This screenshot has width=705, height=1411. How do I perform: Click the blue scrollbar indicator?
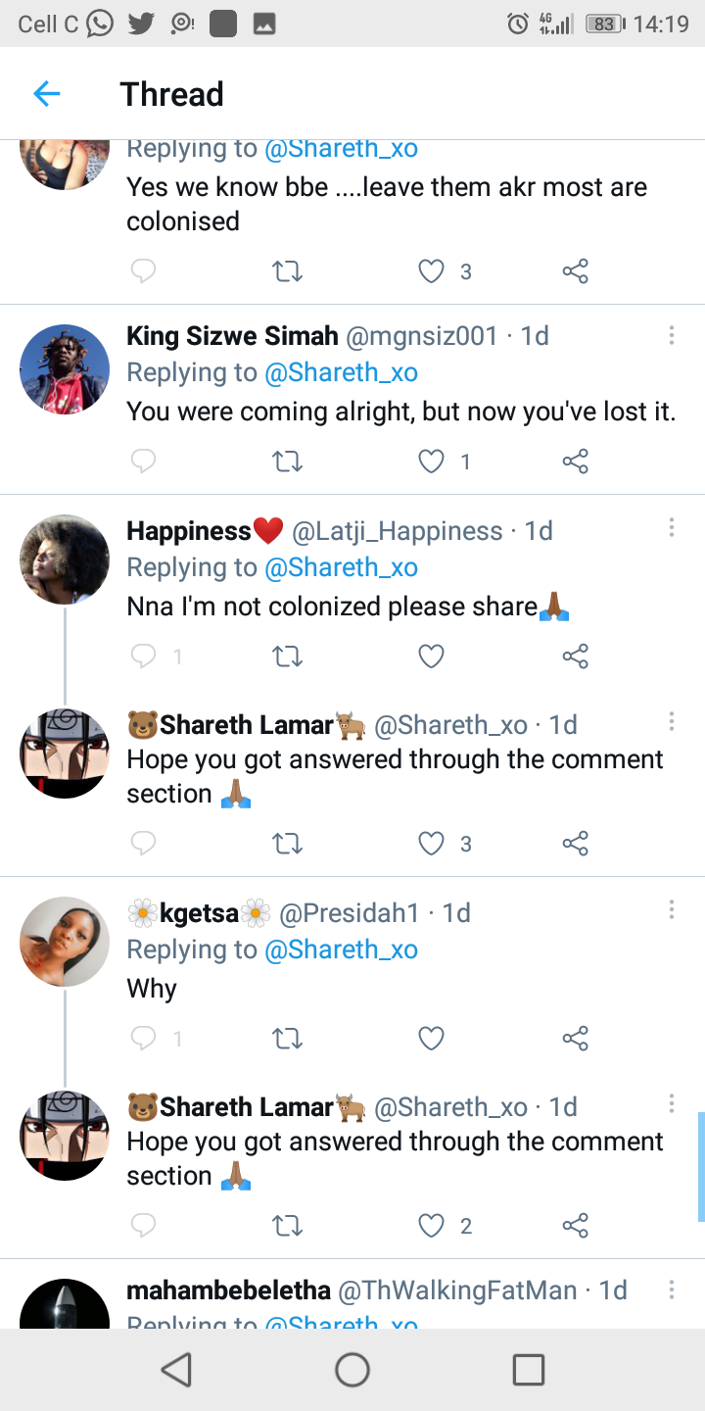700,1166
